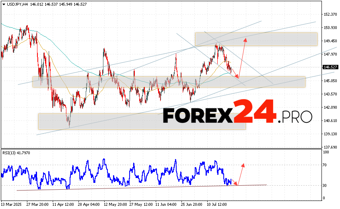Click the 13 Mar 2025 date label

coord(12,204)
